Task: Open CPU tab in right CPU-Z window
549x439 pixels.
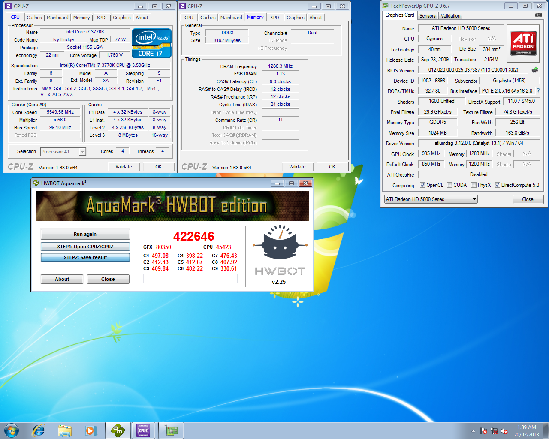Action: 189,18
